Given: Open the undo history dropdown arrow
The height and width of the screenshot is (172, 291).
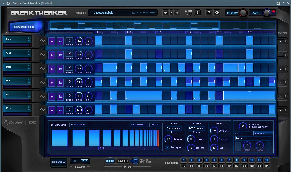Looking at the screenshot, I should pyautogui.click(x=171, y=13).
